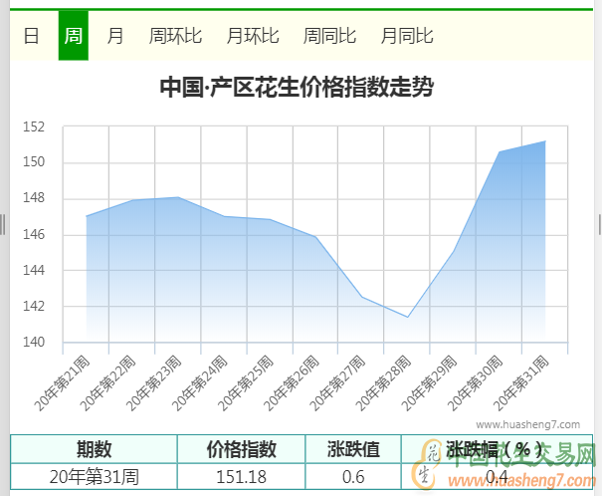602x496 pixels.
Task: Click the chart title 中国·产区花生价格指数走势
Action: 297,87
